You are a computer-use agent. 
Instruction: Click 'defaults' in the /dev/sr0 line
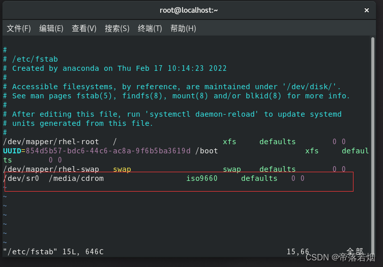(x=259, y=178)
